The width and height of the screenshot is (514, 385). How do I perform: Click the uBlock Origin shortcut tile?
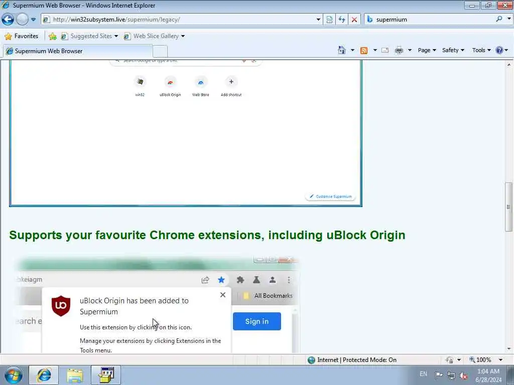pos(170,86)
